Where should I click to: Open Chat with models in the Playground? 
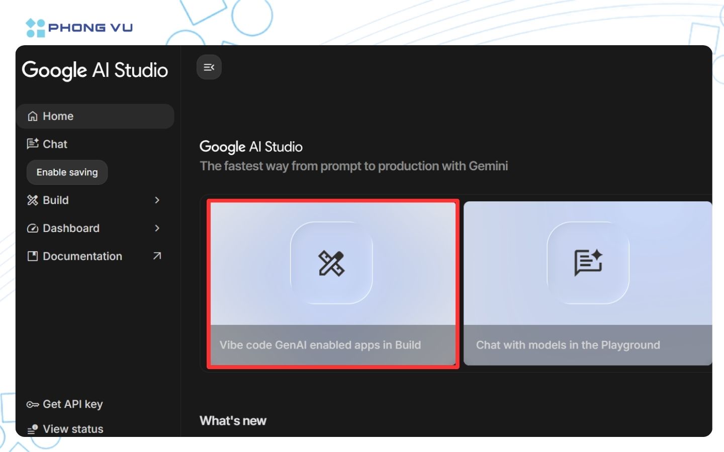[588, 284]
